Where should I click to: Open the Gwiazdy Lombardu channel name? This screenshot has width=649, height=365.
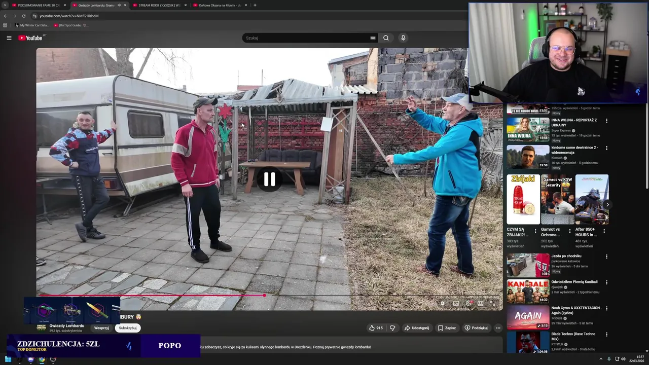pos(67,326)
